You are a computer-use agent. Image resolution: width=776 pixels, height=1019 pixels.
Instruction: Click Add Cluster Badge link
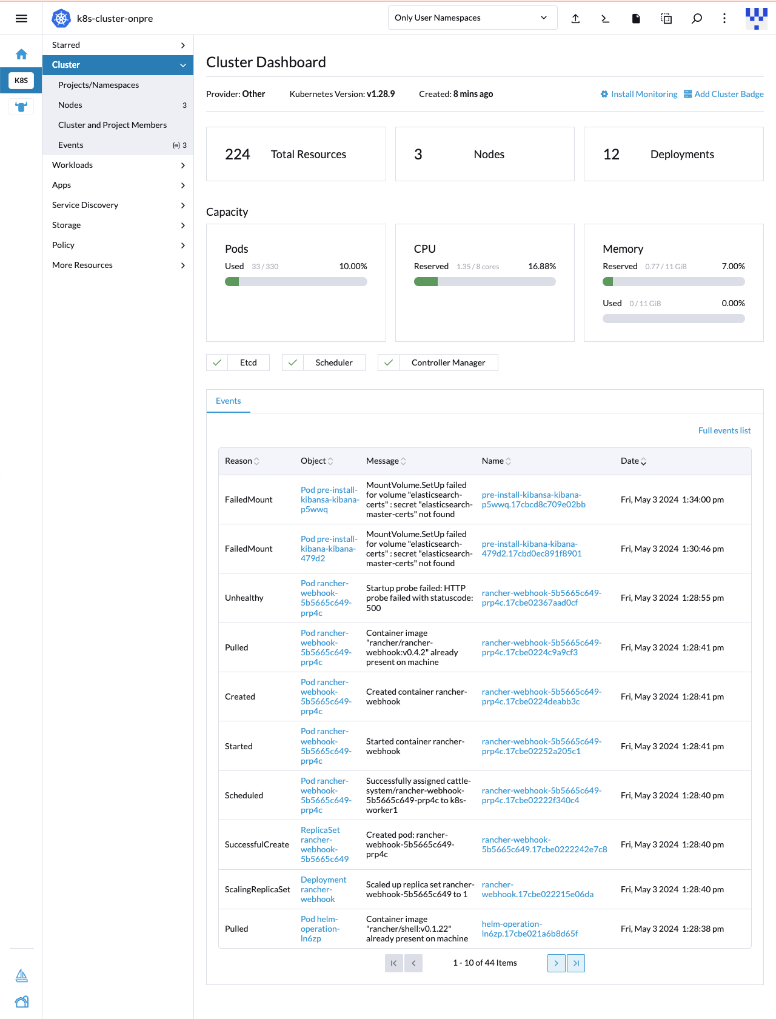tap(724, 94)
